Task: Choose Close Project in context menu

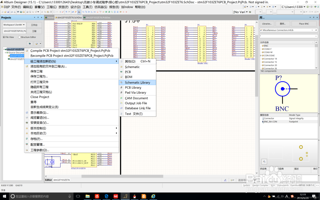Action: coord(71,97)
